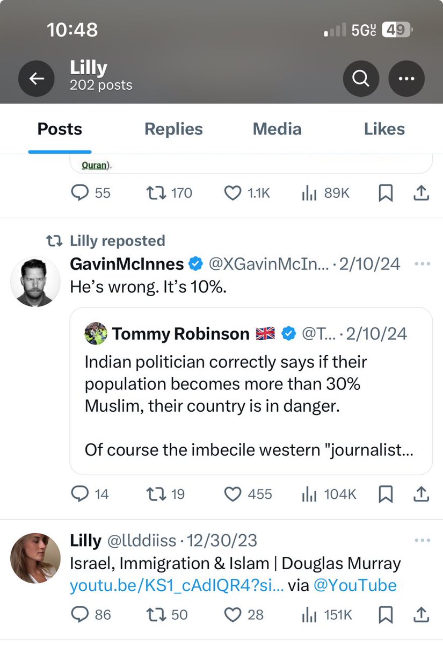Tap Lilly's profile picture thumbnail
443x645 pixels.
[x=35, y=558]
